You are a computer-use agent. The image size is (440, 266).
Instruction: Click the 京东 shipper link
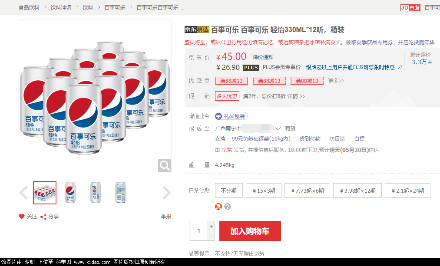(x=227, y=150)
